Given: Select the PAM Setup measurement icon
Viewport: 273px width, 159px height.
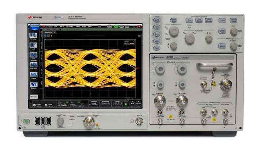Looking at the screenshot, I should click(x=33, y=36).
